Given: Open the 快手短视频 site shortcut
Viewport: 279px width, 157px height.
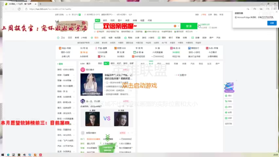Looking at the screenshot, I should pyautogui.click(x=138, y=57).
